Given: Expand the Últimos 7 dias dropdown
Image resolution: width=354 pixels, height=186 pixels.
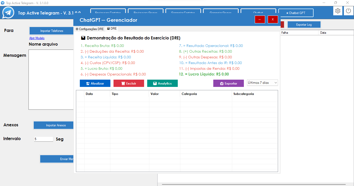Looking at the screenshot, I should pyautogui.click(x=262, y=83).
